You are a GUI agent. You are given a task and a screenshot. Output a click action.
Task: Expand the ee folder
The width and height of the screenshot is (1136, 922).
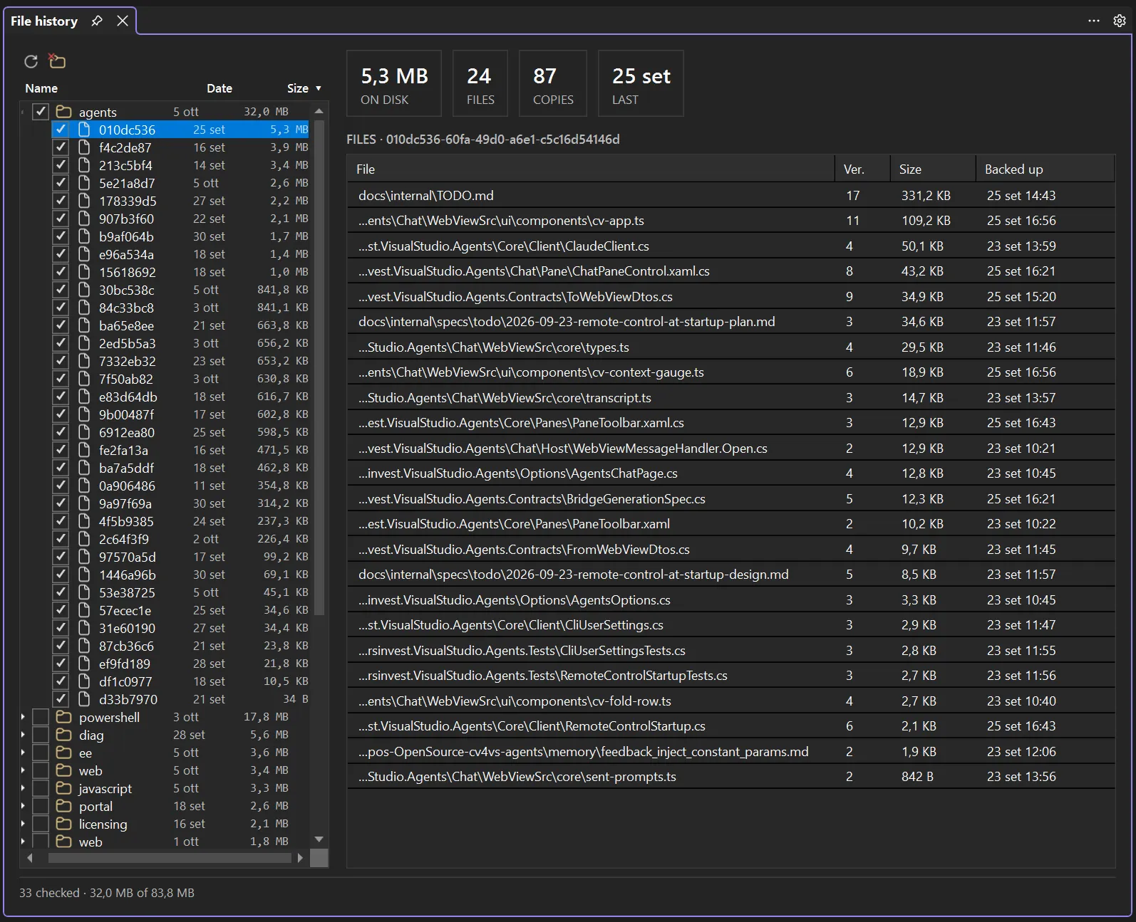[24, 753]
